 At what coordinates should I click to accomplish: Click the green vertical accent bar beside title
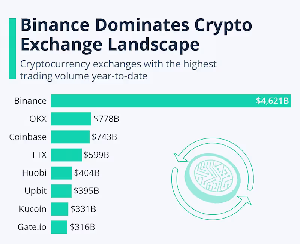pos(12,49)
